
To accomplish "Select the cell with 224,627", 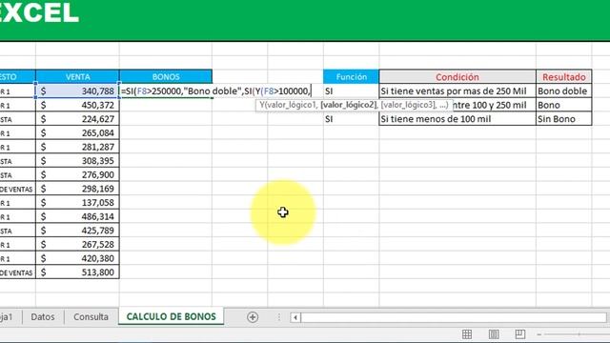I will pos(77,119).
